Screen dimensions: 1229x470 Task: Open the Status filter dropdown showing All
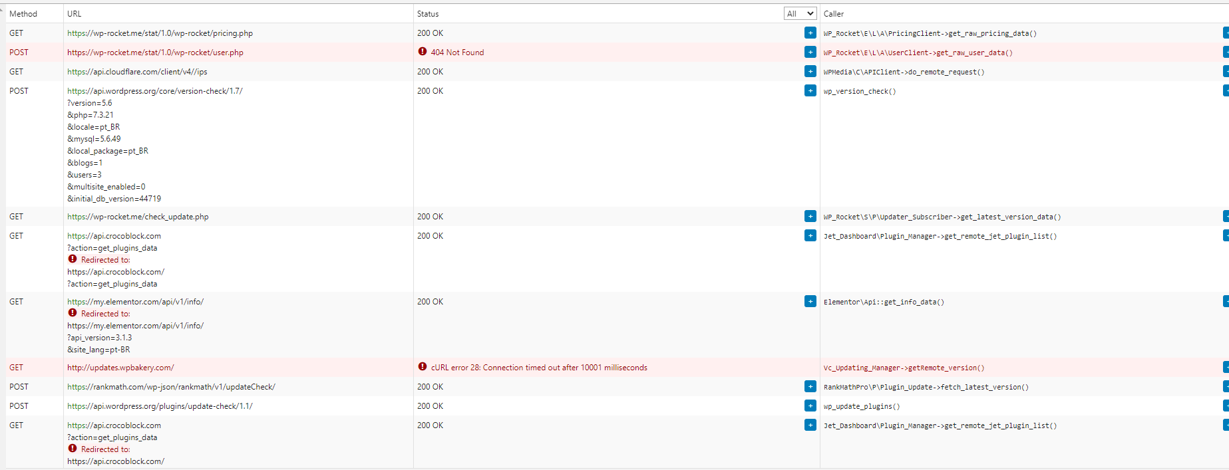[800, 14]
